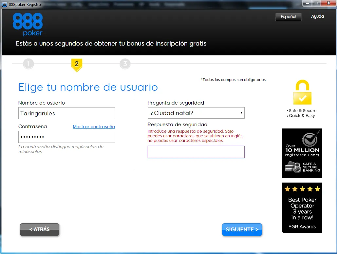This screenshot has width=337, height=254.
Task: Open the Español language selector
Action: click(x=288, y=17)
